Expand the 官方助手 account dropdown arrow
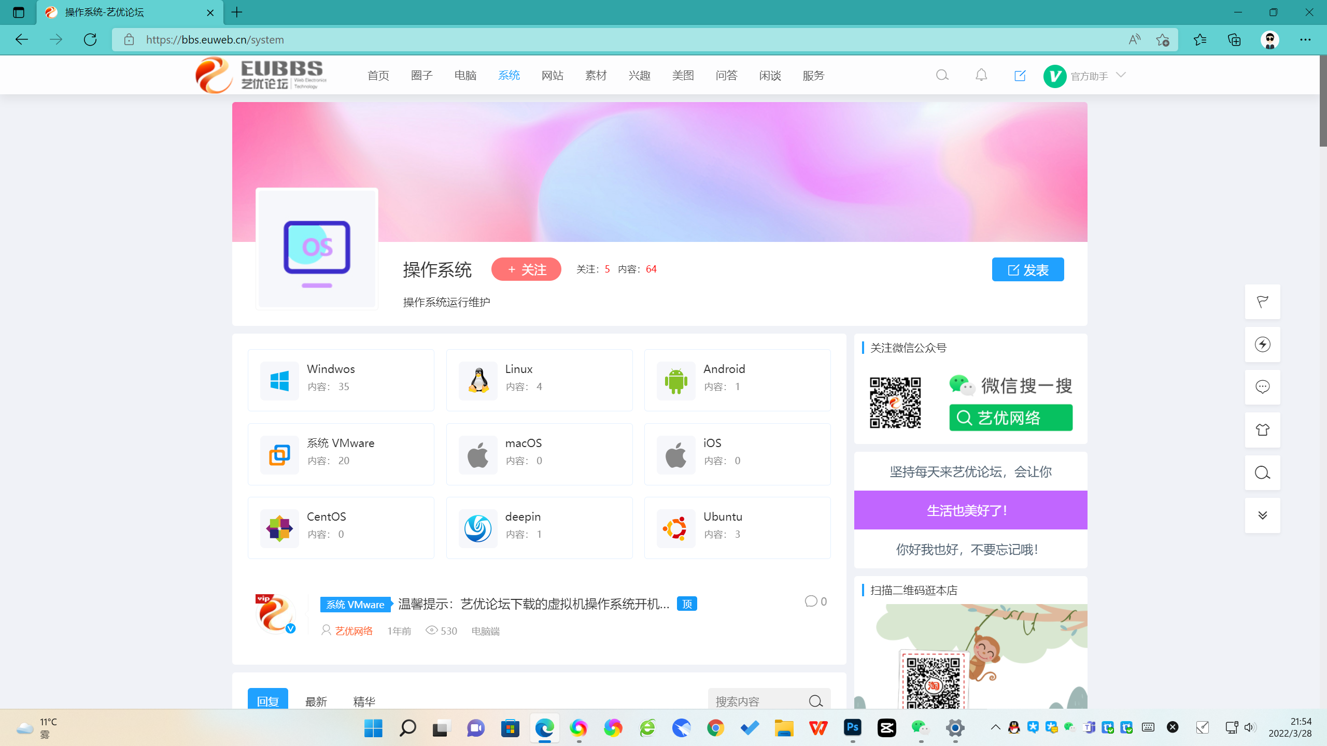This screenshot has width=1327, height=746. point(1121,75)
